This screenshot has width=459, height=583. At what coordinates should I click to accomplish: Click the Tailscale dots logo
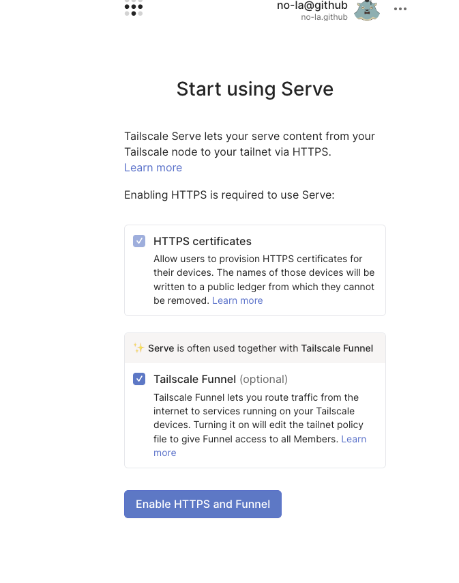click(134, 8)
